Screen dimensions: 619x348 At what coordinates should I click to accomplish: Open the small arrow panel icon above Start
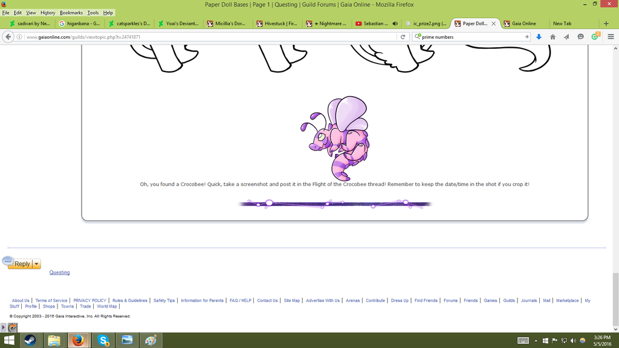3,327
